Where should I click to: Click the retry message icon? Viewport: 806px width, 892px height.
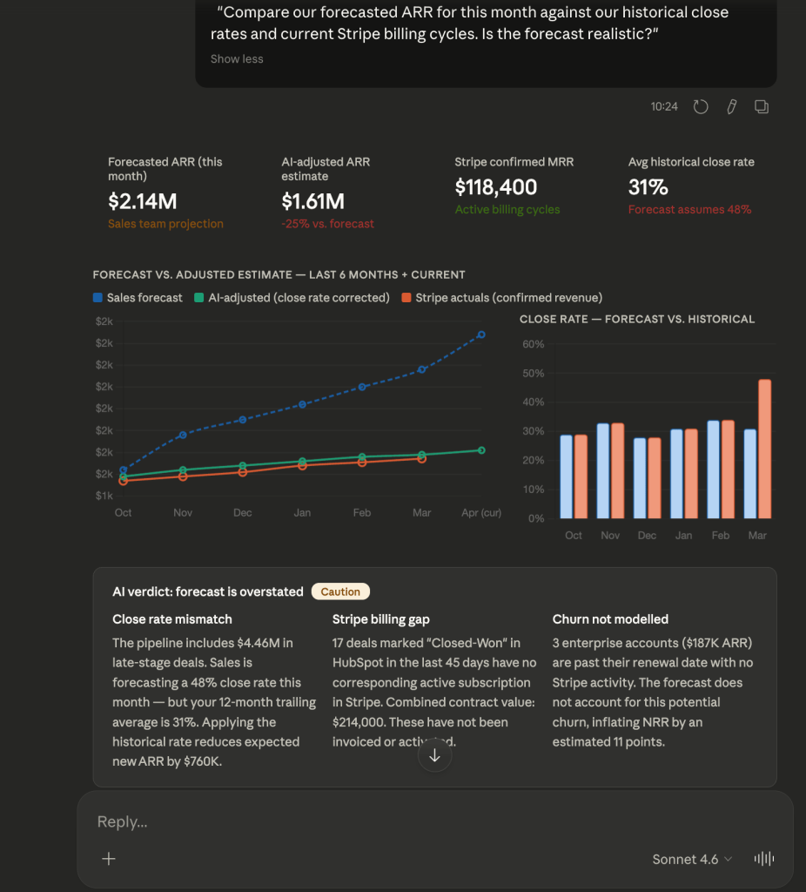[701, 107]
